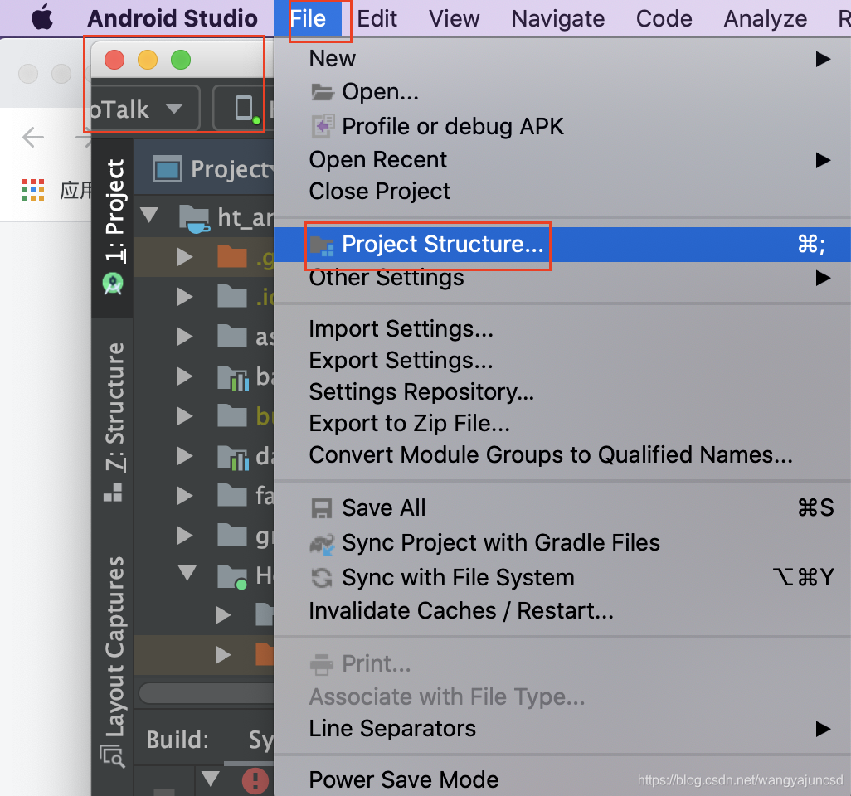Open the Android Studio application menu

point(173,18)
